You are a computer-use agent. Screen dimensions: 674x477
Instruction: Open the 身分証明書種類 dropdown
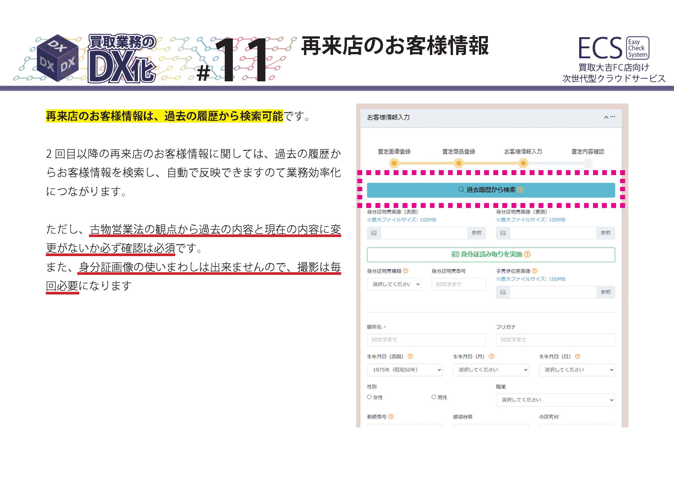[394, 284]
